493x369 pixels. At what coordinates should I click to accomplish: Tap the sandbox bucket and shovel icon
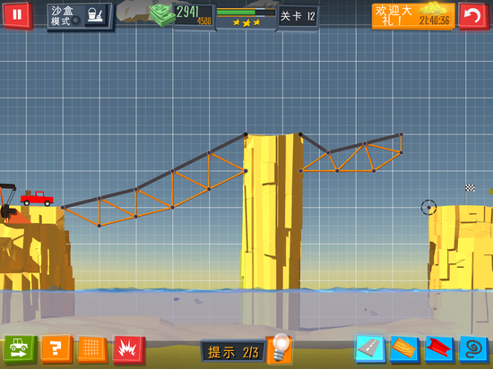click(x=95, y=15)
